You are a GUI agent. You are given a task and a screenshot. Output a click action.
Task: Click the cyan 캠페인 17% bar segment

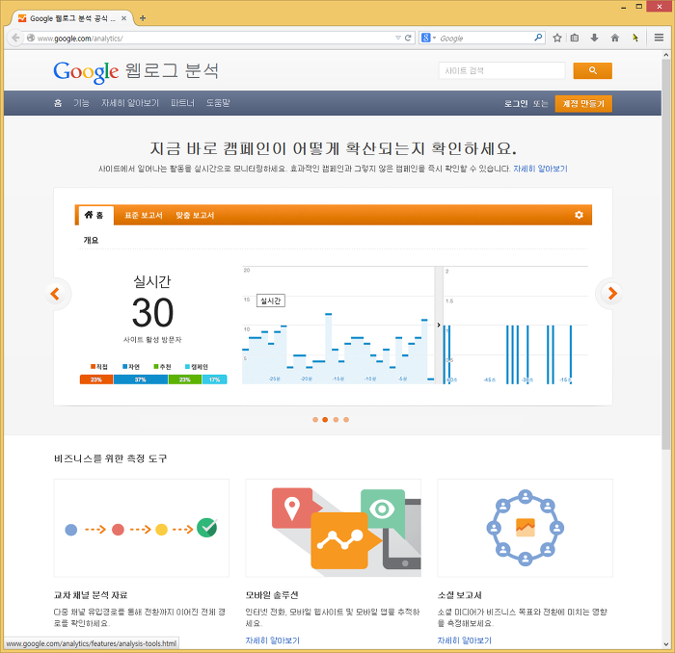(214, 379)
